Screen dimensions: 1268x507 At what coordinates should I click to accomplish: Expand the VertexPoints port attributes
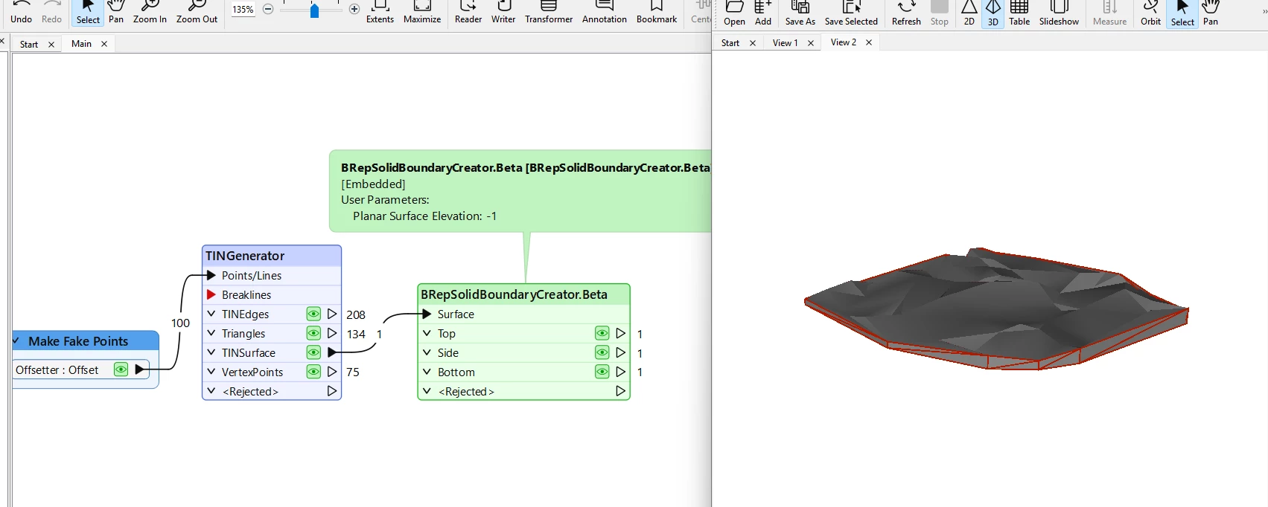coord(211,372)
